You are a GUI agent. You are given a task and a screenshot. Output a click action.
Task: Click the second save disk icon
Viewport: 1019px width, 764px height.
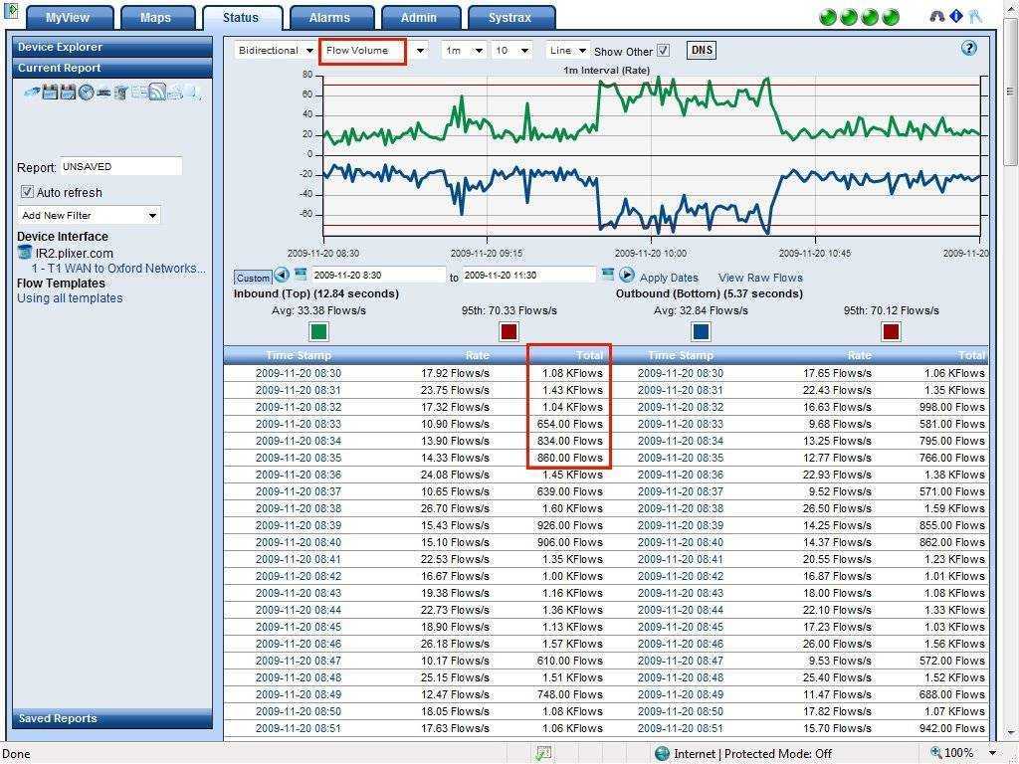tap(69, 93)
